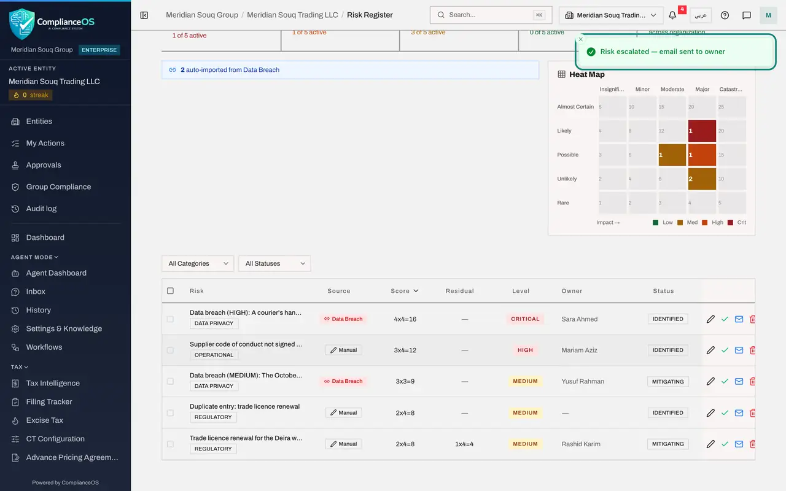Open the Meridian Souq Trading entity switcher
The image size is (786, 491).
[611, 15]
